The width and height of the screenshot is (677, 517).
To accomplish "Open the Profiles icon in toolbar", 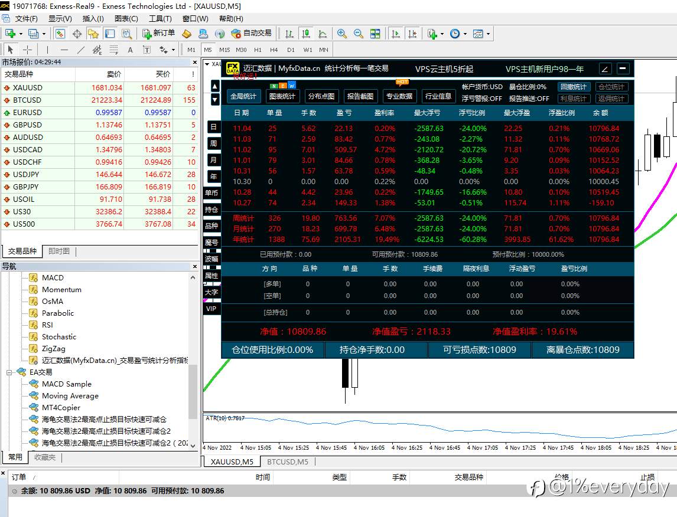I will coord(33,34).
